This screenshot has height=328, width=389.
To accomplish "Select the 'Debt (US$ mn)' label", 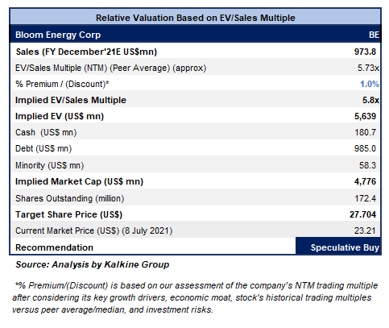I will pos(43,148).
